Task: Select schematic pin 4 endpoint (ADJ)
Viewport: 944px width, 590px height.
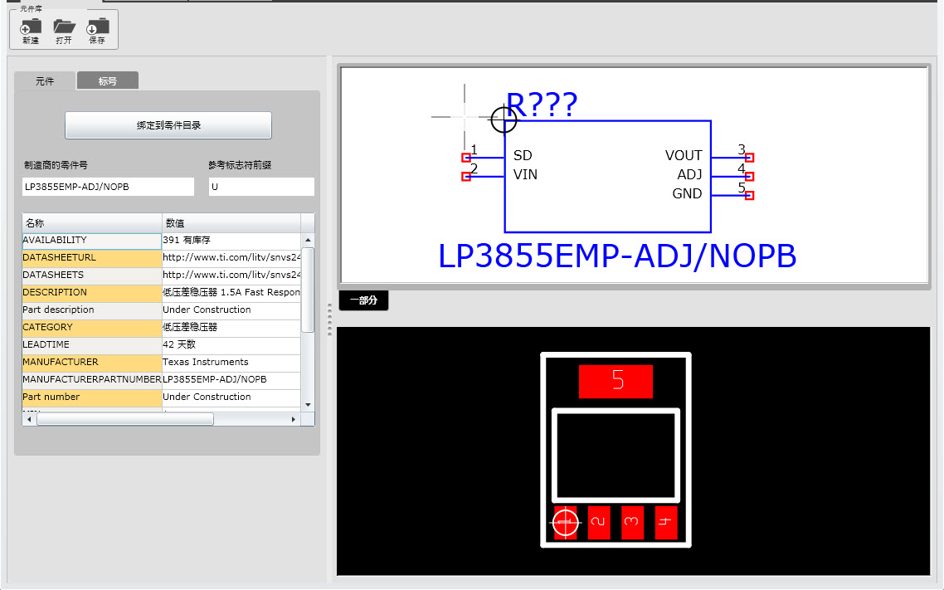Action: (x=750, y=177)
